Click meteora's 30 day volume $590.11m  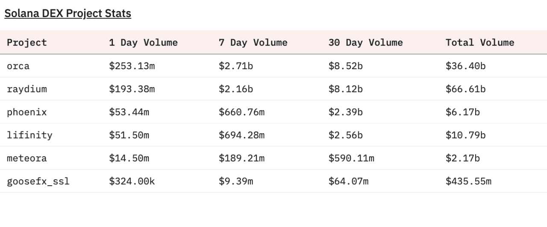351,158
